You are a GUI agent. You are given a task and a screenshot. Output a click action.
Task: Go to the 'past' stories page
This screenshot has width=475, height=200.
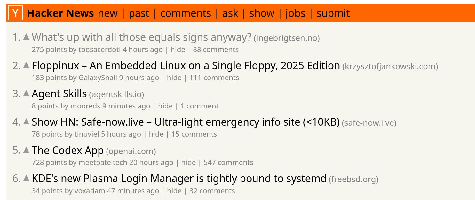tap(139, 13)
